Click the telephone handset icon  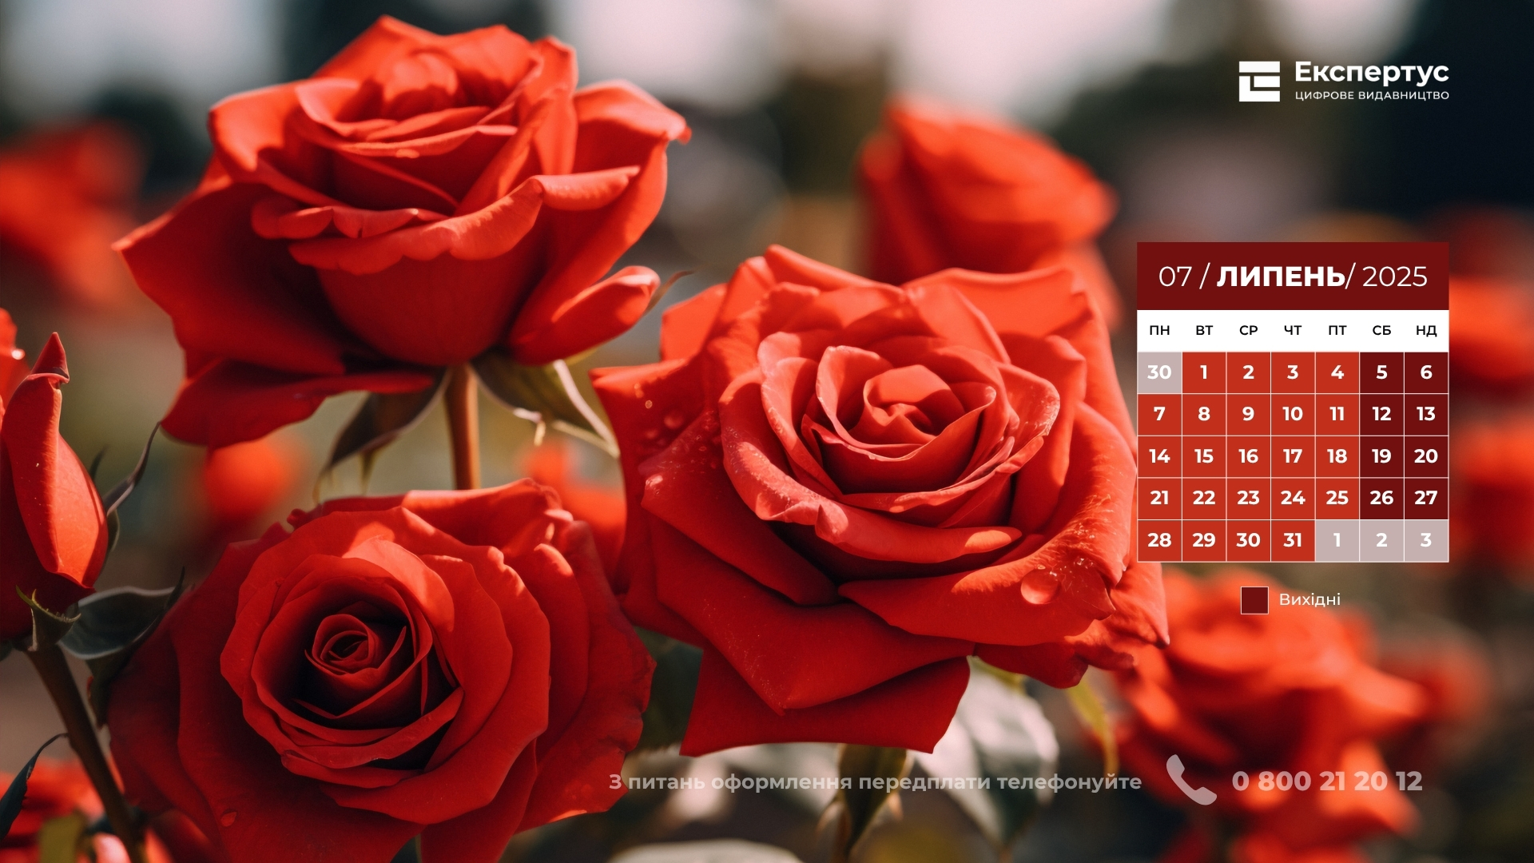point(1190,779)
